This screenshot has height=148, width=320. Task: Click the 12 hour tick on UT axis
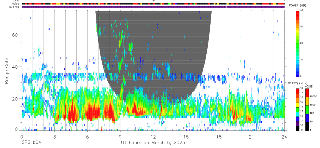click(153, 137)
